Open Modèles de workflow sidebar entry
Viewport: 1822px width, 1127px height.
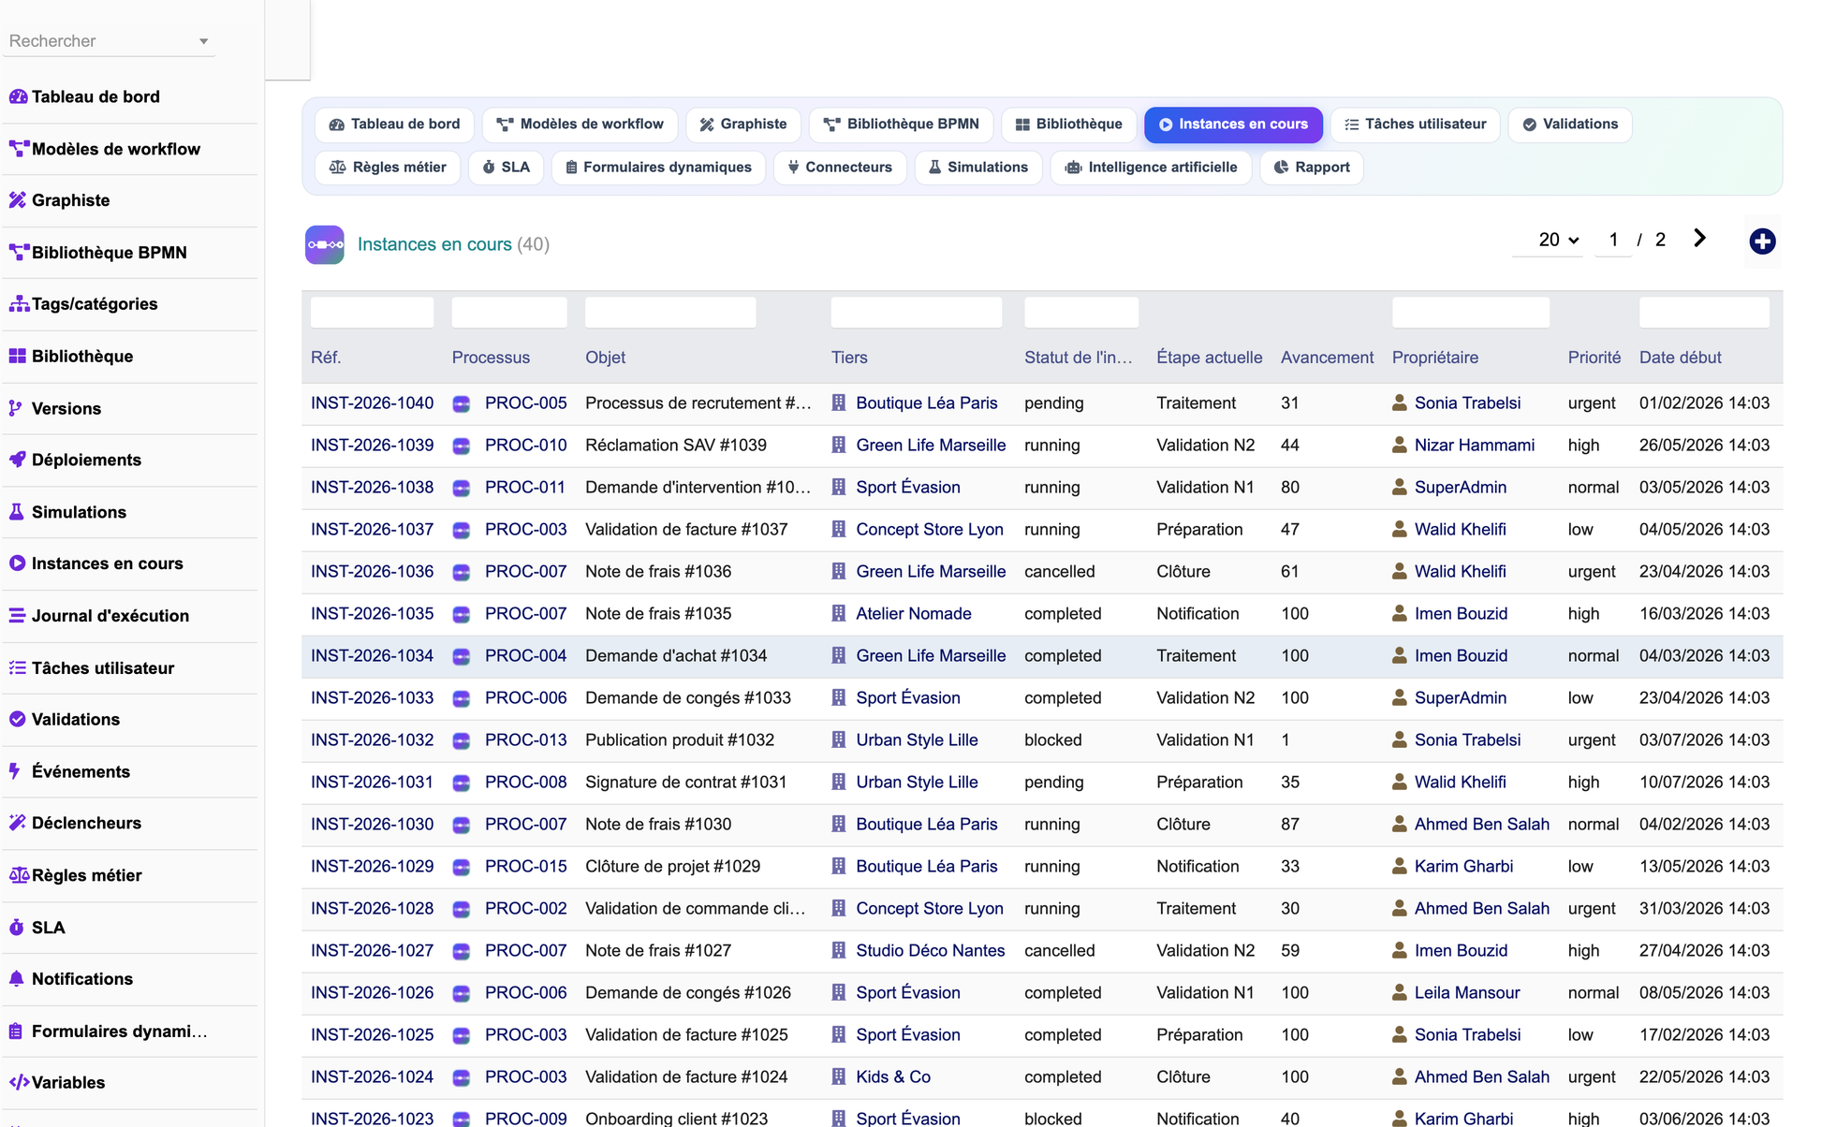[x=105, y=149]
